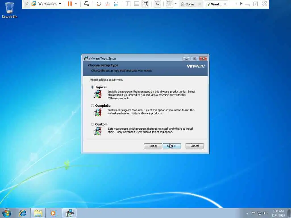Proceed with the Next button
Viewport: 291px width, 218px height.
pos(172,146)
